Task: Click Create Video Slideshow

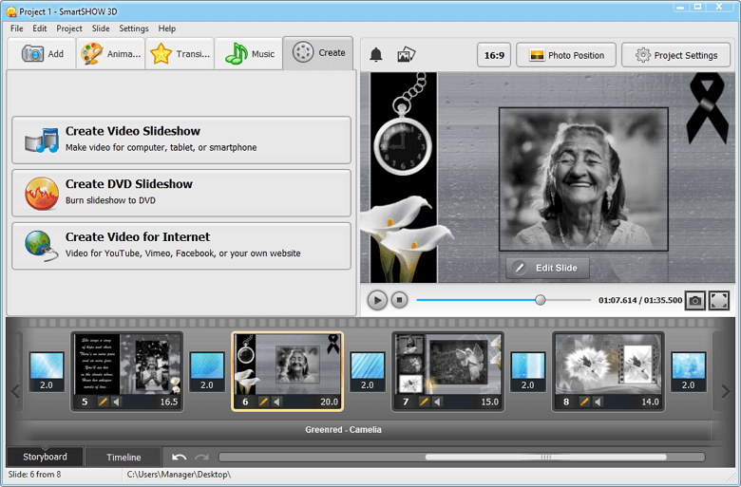Action: (181, 140)
